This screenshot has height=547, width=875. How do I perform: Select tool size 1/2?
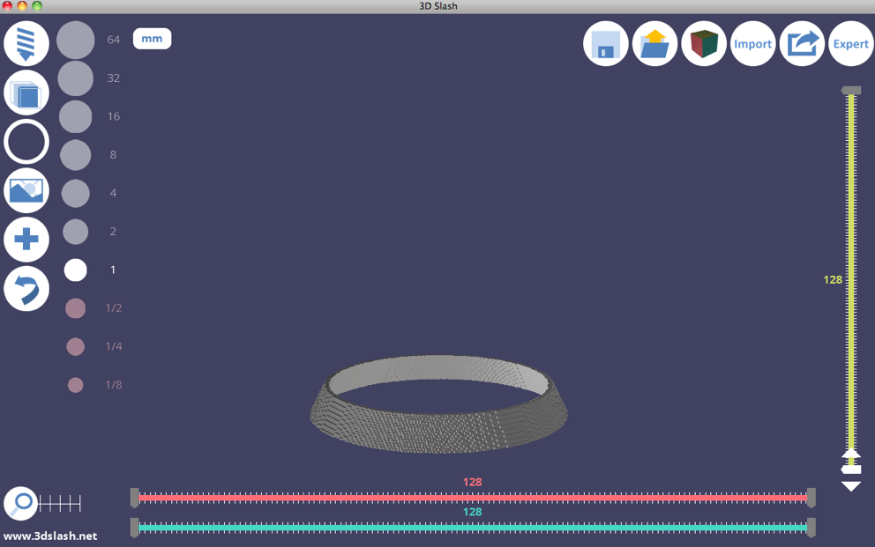pos(75,308)
